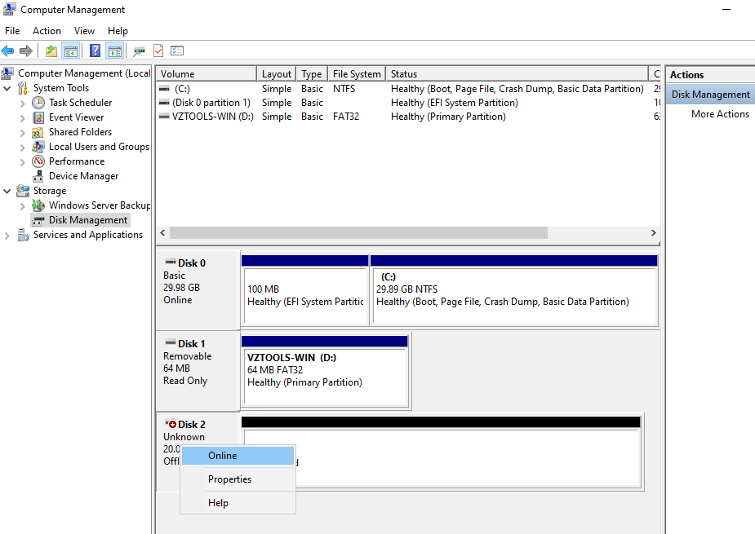Select the 100 MB EFI System Partition block
This screenshot has width=755, height=534.
click(x=304, y=290)
